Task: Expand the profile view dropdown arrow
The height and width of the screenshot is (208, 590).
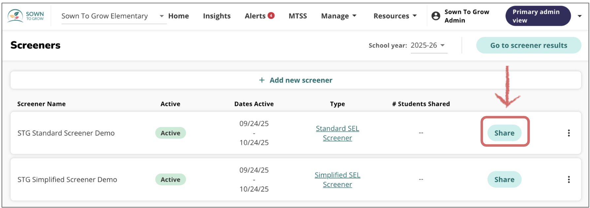Action: (579, 16)
